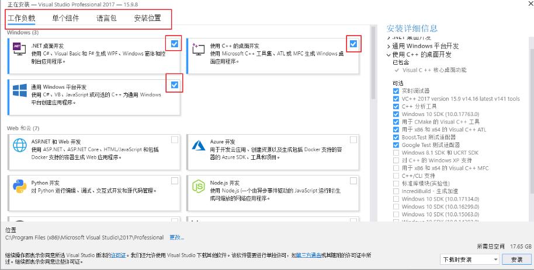The image size is (534, 270).
Task: Click the install path C:\Program Files (x86) text
Action: [85, 237]
